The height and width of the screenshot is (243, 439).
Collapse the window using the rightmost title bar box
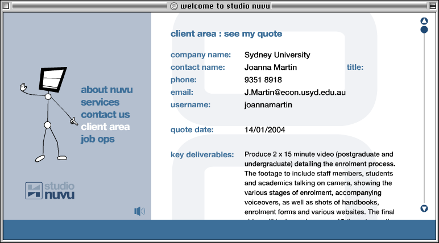(432, 6)
